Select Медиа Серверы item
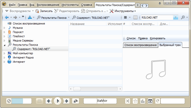Screen dimensions: 191x108 point(23,40)
